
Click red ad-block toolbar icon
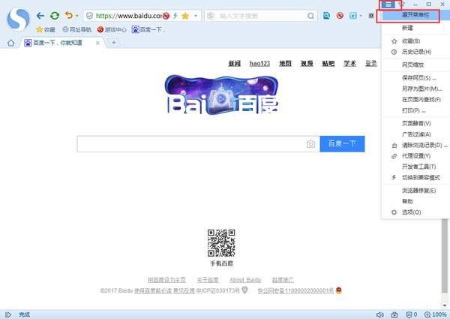[x=340, y=16]
